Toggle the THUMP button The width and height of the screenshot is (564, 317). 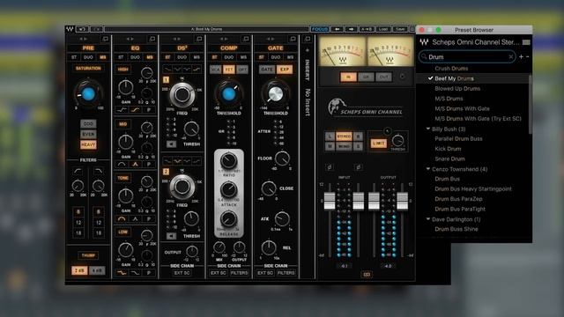click(88, 255)
